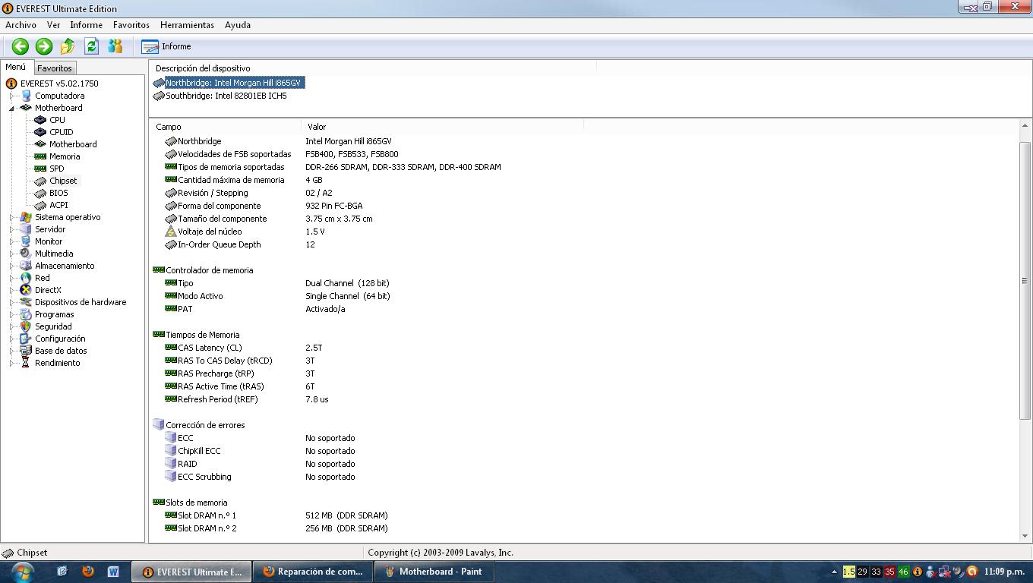Switch to the Menú tab

tap(16, 67)
